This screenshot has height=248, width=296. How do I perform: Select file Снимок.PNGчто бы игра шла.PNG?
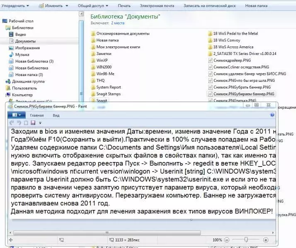[241, 81]
